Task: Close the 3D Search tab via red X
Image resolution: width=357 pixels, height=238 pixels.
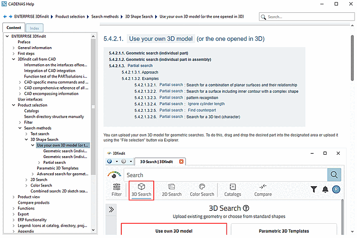Action: tap(181, 161)
